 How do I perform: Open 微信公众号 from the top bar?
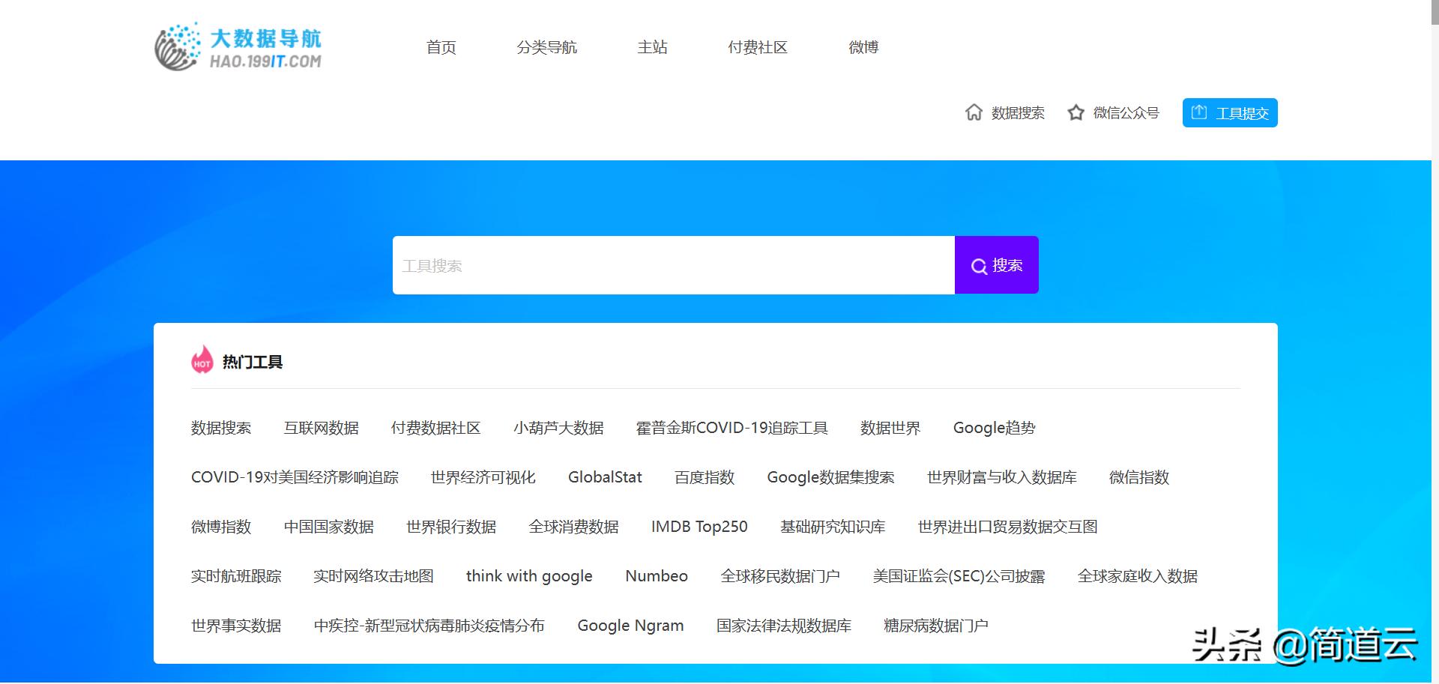click(x=1125, y=112)
